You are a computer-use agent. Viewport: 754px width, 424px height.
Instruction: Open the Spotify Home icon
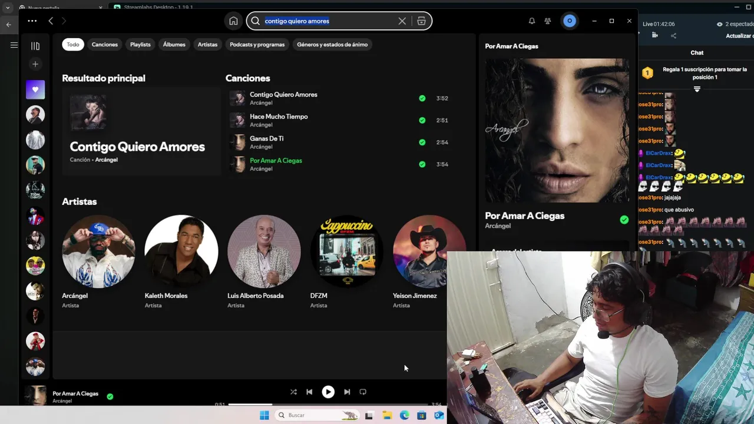click(233, 21)
